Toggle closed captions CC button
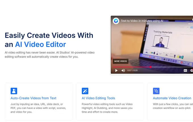 click(185, 70)
